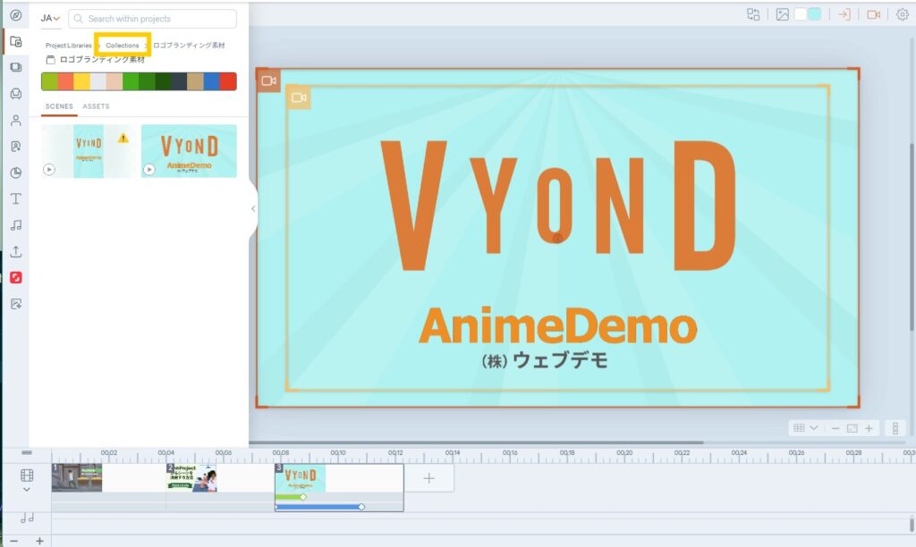Zoom out canvas with minus icon
Viewport: 916px width, 547px height.
point(835,428)
